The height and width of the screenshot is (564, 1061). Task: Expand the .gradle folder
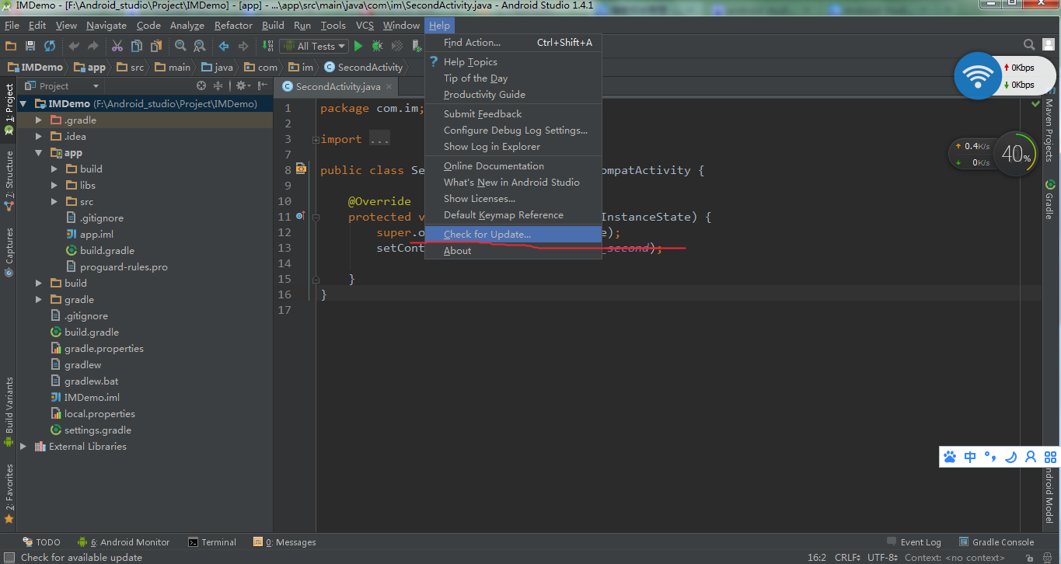(x=39, y=120)
